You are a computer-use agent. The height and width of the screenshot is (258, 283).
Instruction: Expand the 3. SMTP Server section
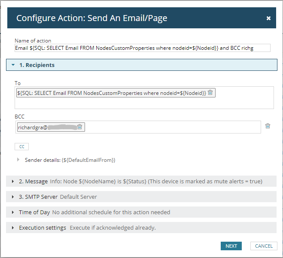[13, 197]
